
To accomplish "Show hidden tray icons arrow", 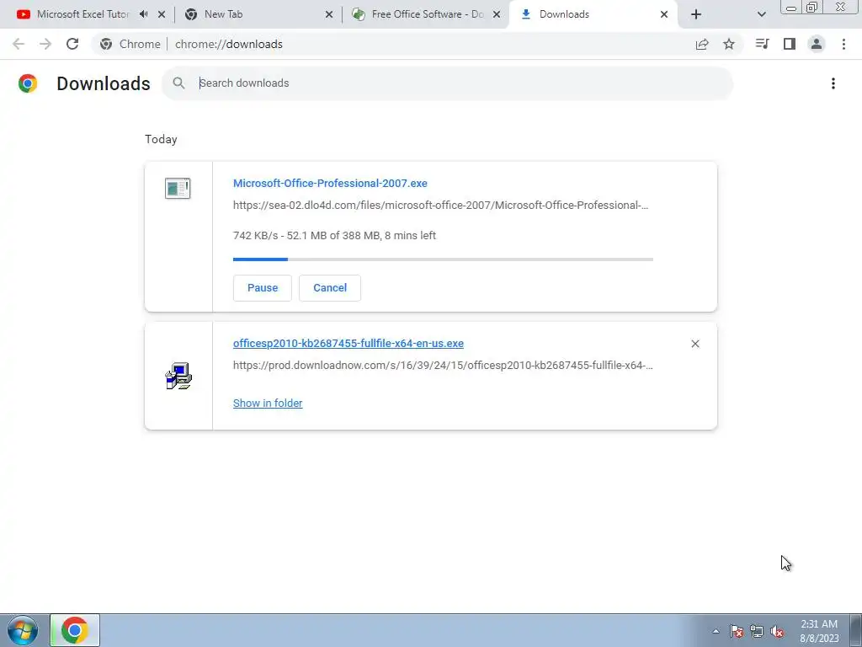I will (x=716, y=631).
